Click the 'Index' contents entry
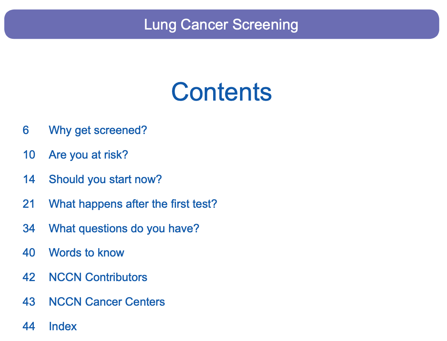Viewport: 447px width, 341px height. (x=63, y=326)
